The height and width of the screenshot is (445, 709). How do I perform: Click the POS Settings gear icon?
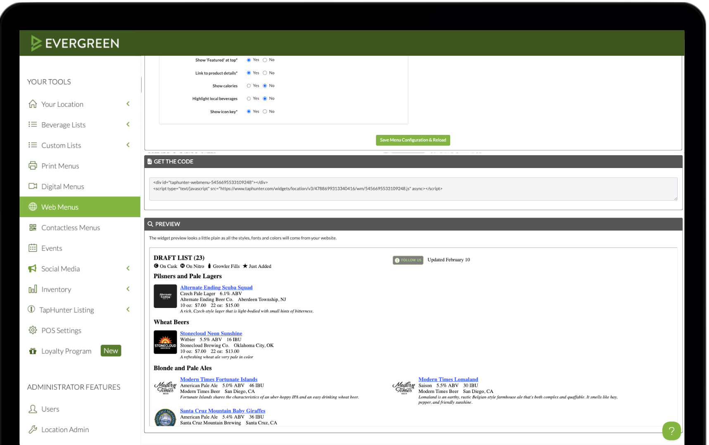33,330
